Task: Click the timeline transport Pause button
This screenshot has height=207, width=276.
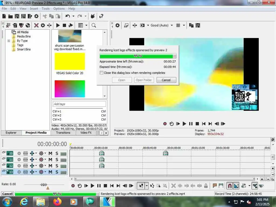Action: (x=99, y=186)
